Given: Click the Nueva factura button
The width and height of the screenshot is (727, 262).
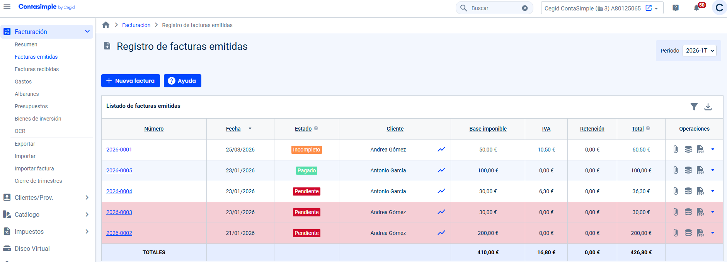Looking at the screenshot, I should point(131,81).
